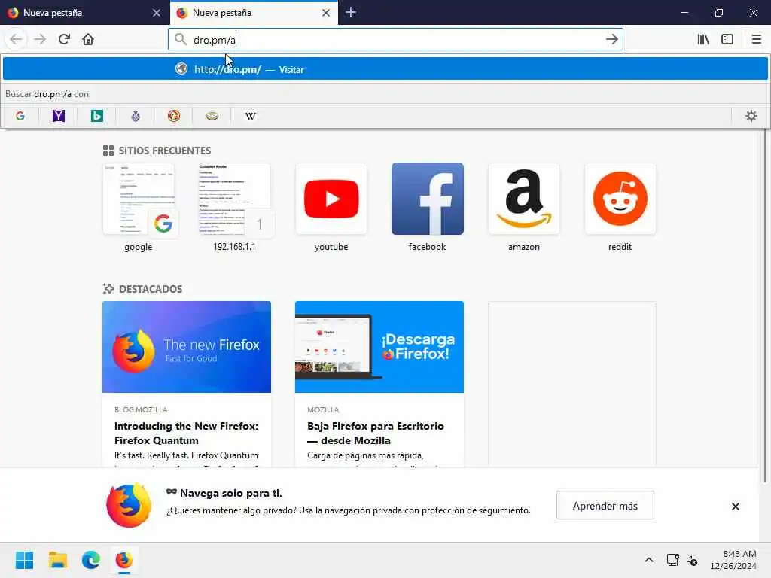Image resolution: width=771 pixels, height=578 pixels.
Task: Launch Microsoft Edge from the taskbar
Action: (91, 560)
